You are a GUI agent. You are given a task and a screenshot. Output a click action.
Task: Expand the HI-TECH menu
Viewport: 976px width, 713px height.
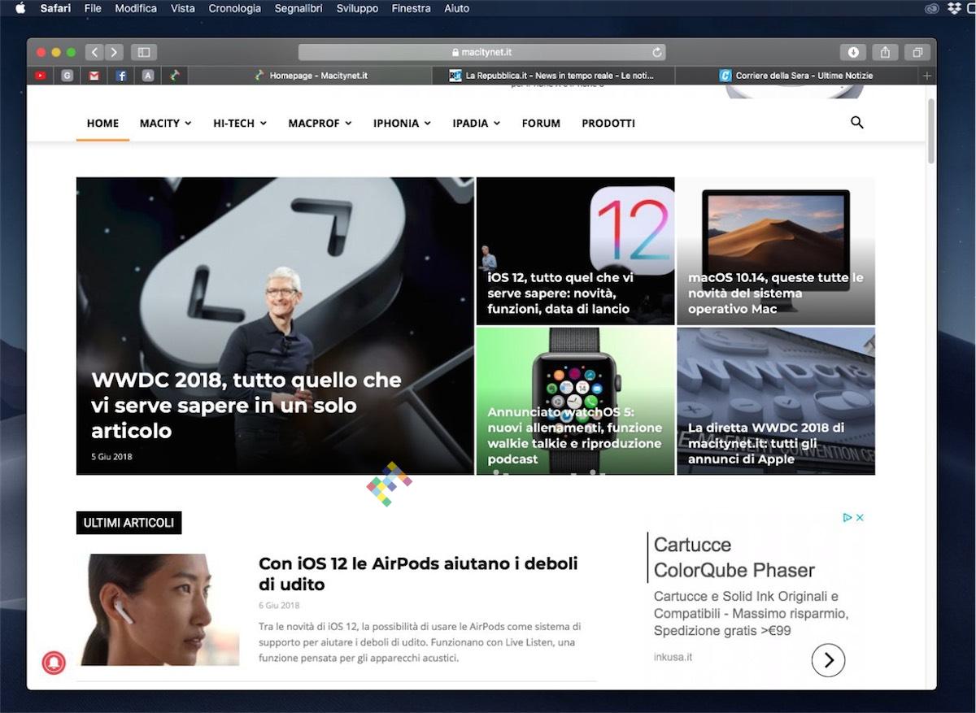click(x=240, y=124)
